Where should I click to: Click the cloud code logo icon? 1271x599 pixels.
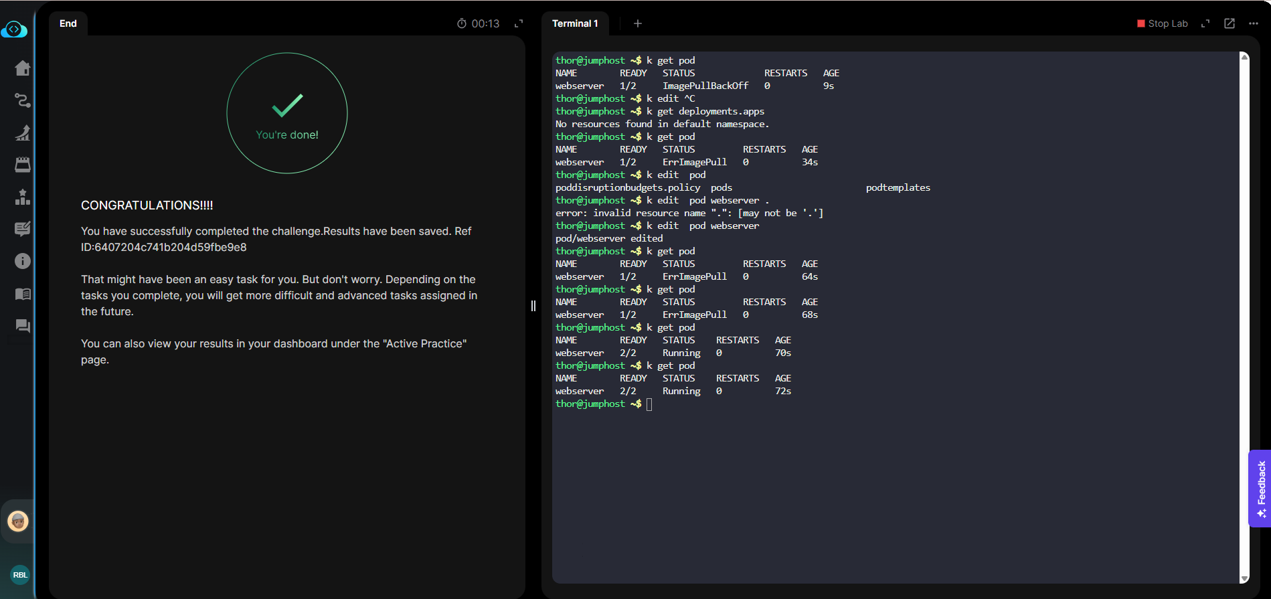pyautogui.click(x=14, y=29)
